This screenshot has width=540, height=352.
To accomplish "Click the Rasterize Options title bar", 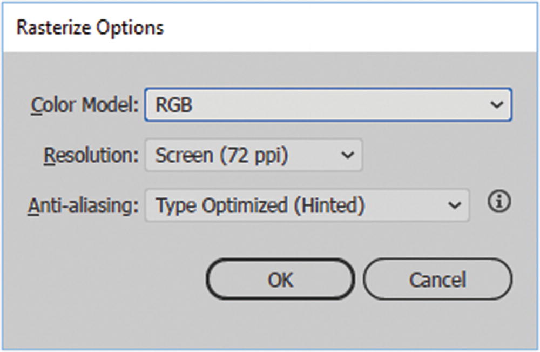I will click(90, 27).
